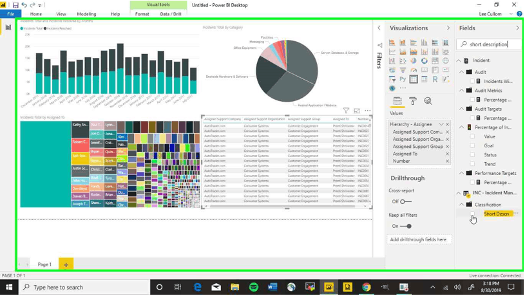Open the Format paint roller pane
525x296 pixels.
click(x=413, y=101)
